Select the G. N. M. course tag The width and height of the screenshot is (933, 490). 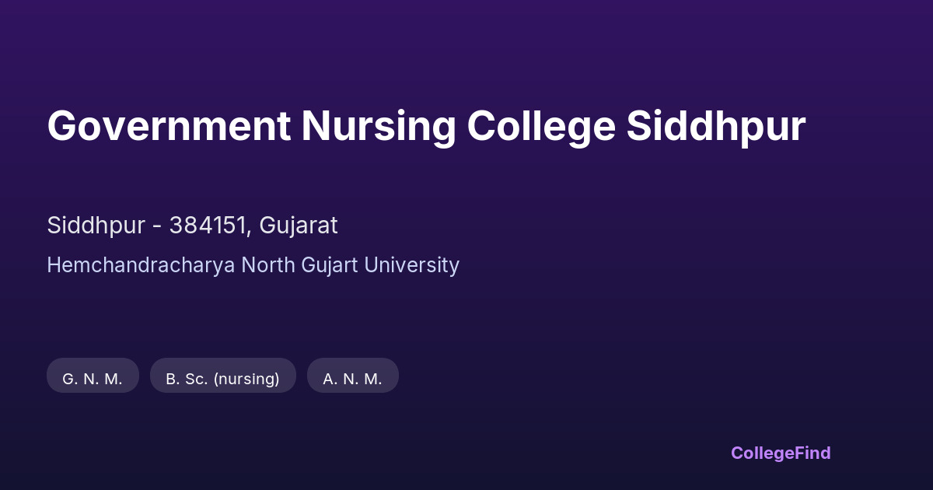pos(93,379)
